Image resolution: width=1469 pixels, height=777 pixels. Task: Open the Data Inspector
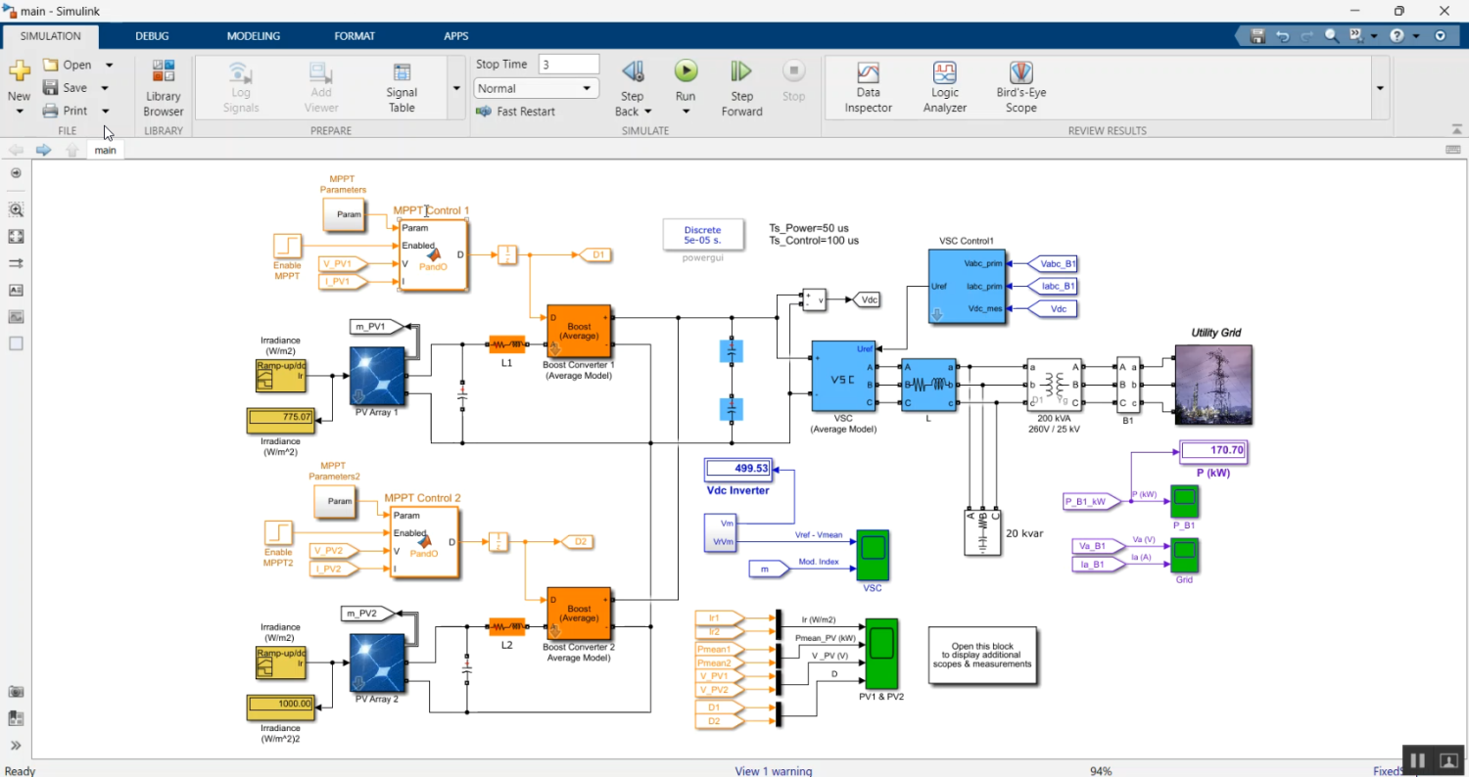[868, 86]
